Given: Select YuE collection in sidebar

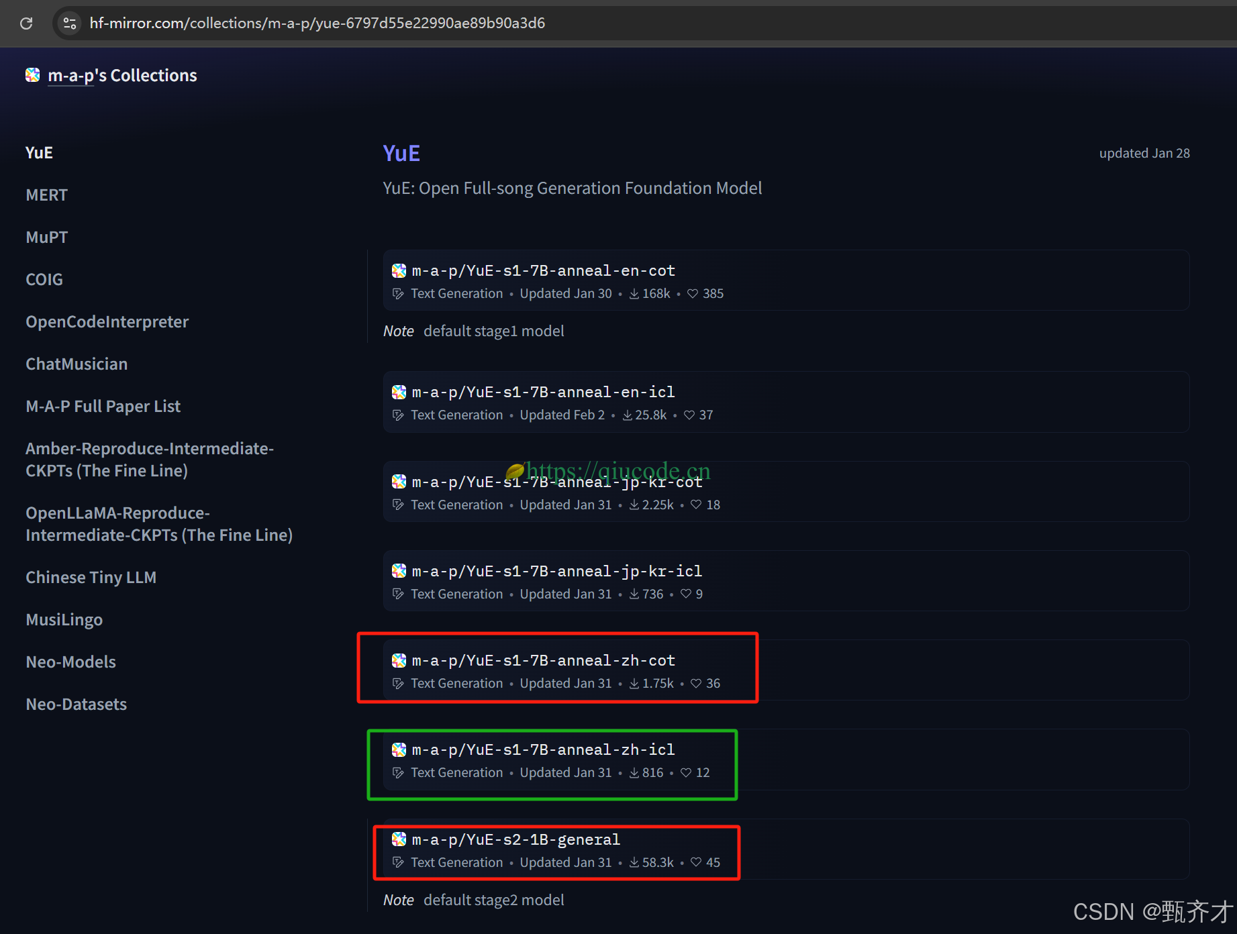Looking at the screenshot, I should click(x=39, y=153).
